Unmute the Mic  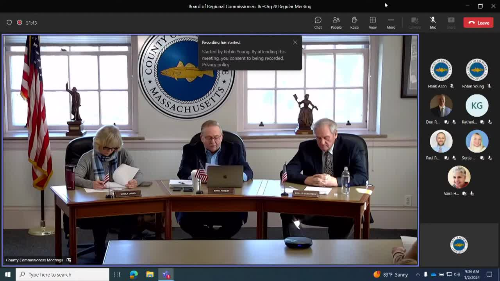[433, 23]
